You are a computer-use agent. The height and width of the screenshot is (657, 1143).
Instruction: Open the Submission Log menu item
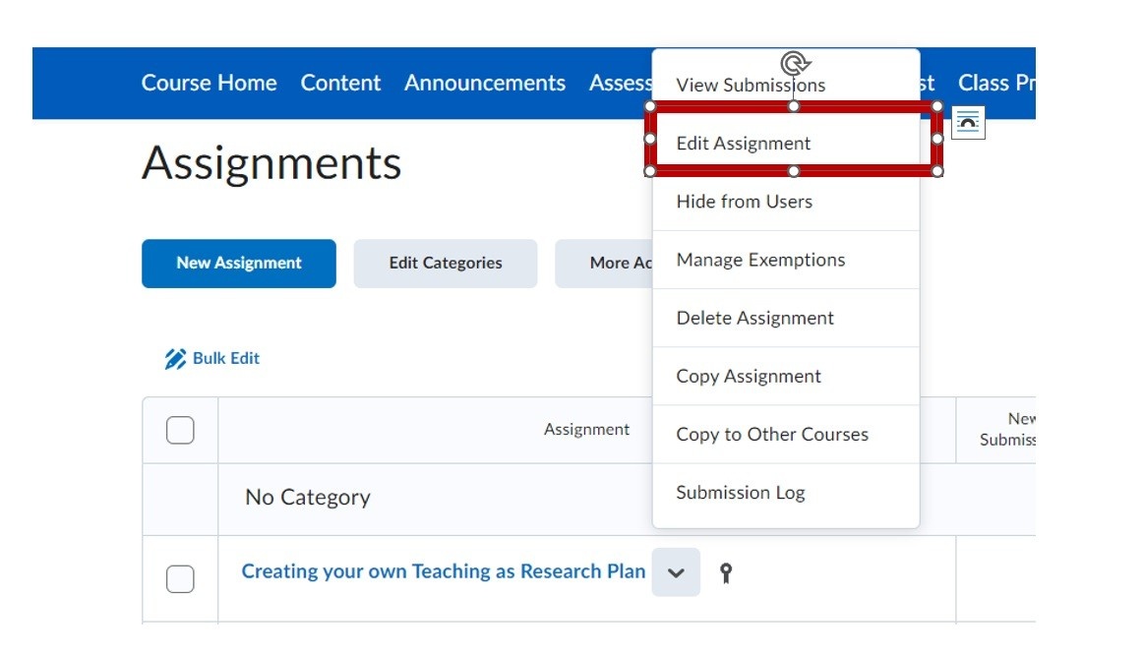(740, 493)
